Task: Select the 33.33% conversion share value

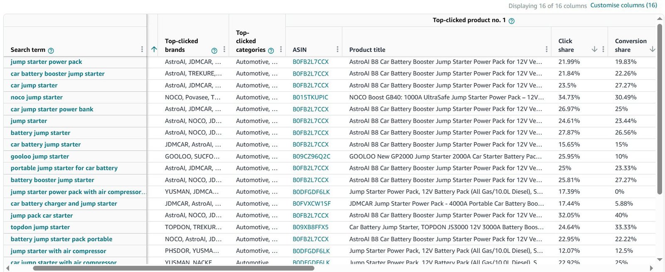Action: 626,228
